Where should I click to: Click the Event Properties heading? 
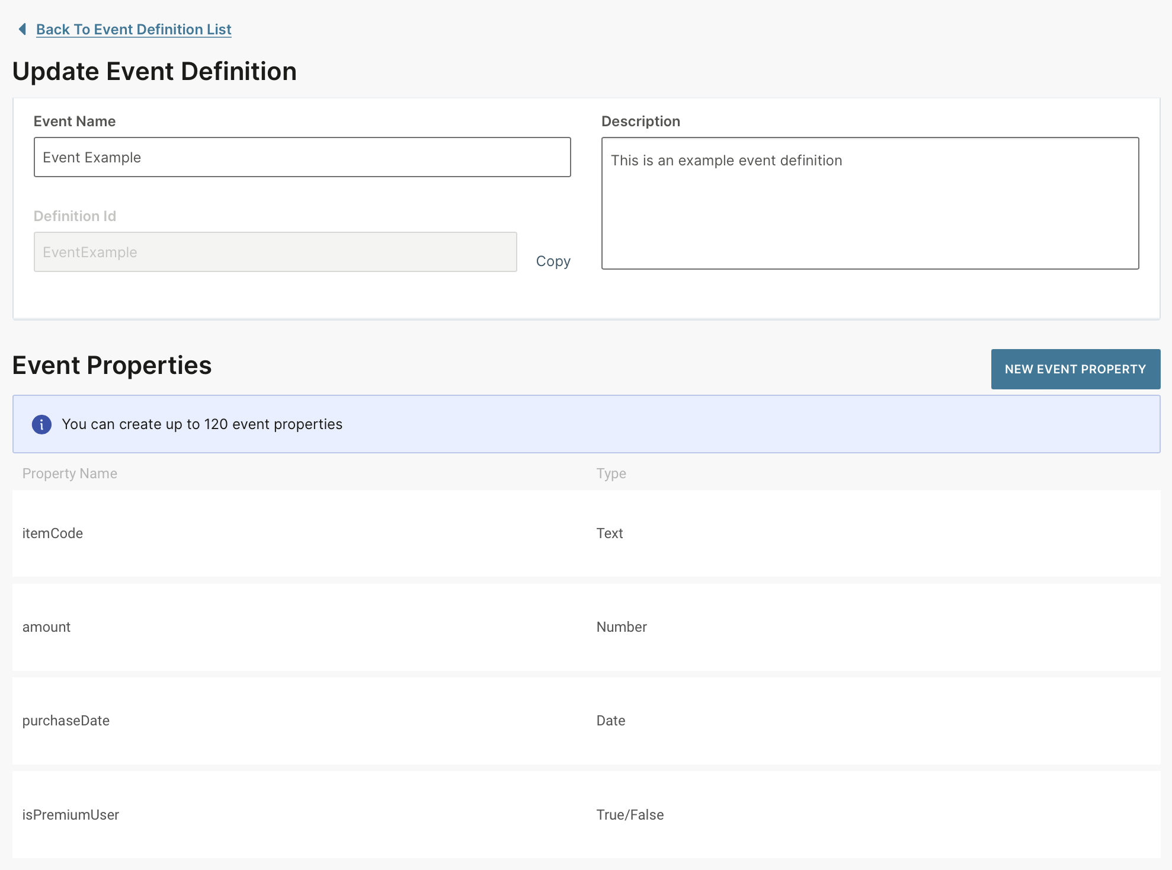point(112,365)
